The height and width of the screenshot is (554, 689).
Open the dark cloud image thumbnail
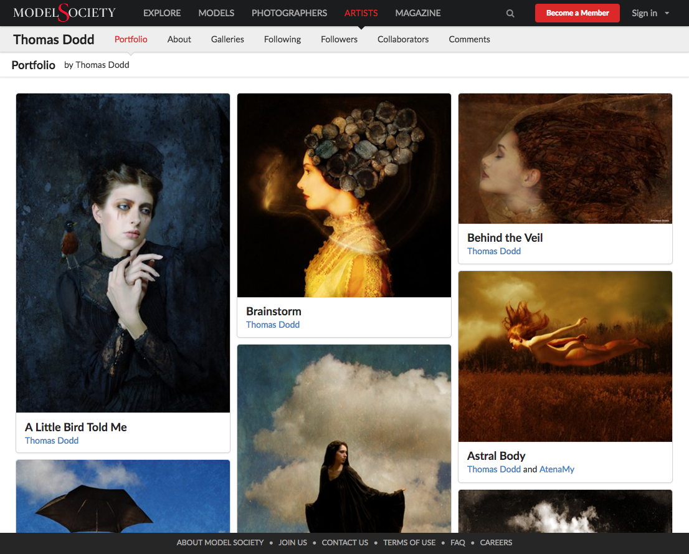coord(565,512)
